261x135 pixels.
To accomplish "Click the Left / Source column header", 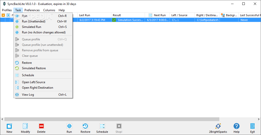I will pyautogui.click(x=182, y=15).
